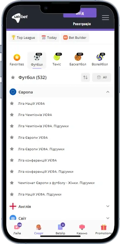The width and height of the screenshot is (120, 244).
Task: Click the Реєстрація link
Action: coord(82,24)
